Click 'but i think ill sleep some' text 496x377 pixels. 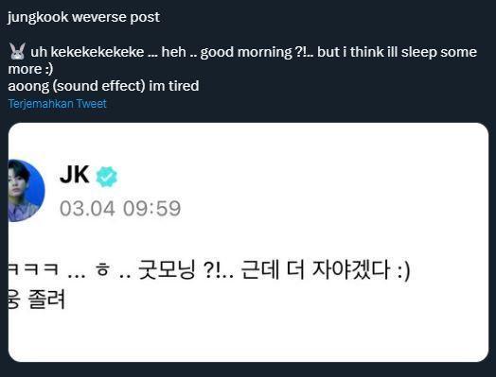[x=397, y=52]
